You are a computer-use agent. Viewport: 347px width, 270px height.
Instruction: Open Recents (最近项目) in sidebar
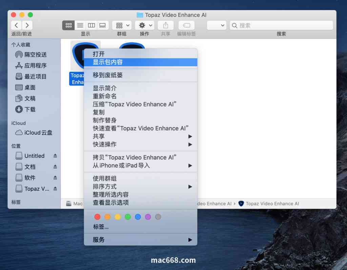(x=31, y=77)
